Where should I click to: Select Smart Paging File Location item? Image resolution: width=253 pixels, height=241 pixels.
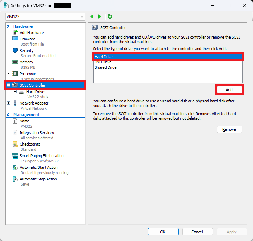(x=42, y=156)
